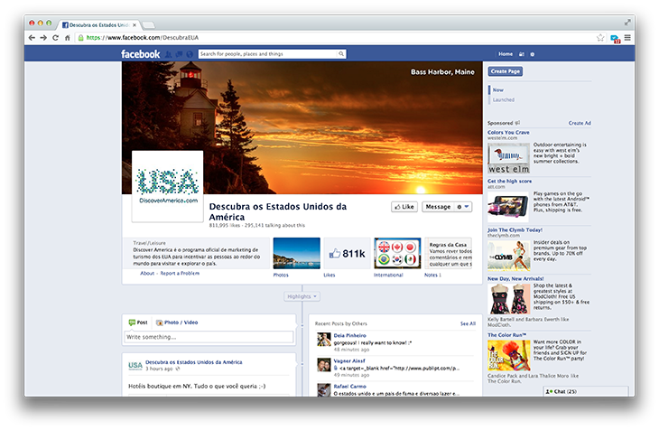
Task: Expand the Notes tab counter arrow
Action: click(x=440, y=275)
